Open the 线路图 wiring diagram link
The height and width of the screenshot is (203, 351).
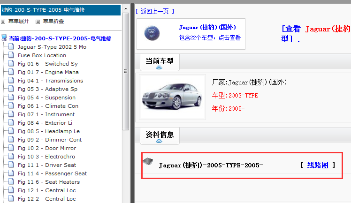click(318, 165)
